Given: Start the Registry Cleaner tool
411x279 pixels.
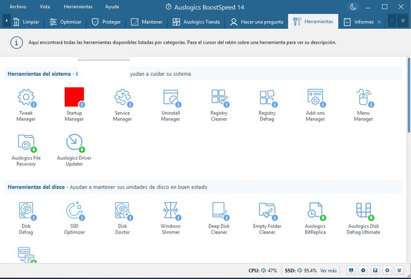Looking at the screenshot, I should (219, 105).
